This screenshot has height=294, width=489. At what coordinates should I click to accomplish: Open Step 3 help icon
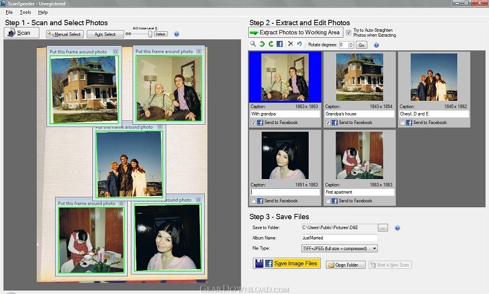(397, 228)
